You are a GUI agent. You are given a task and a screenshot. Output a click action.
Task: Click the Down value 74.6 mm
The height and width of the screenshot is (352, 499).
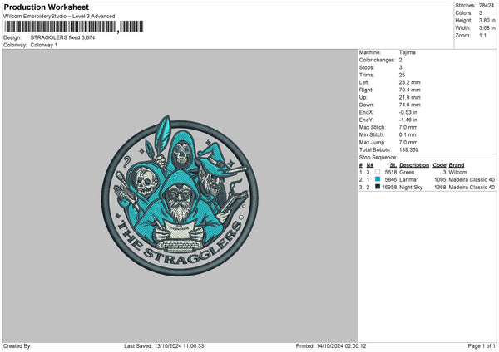click(x=409, y=105)
